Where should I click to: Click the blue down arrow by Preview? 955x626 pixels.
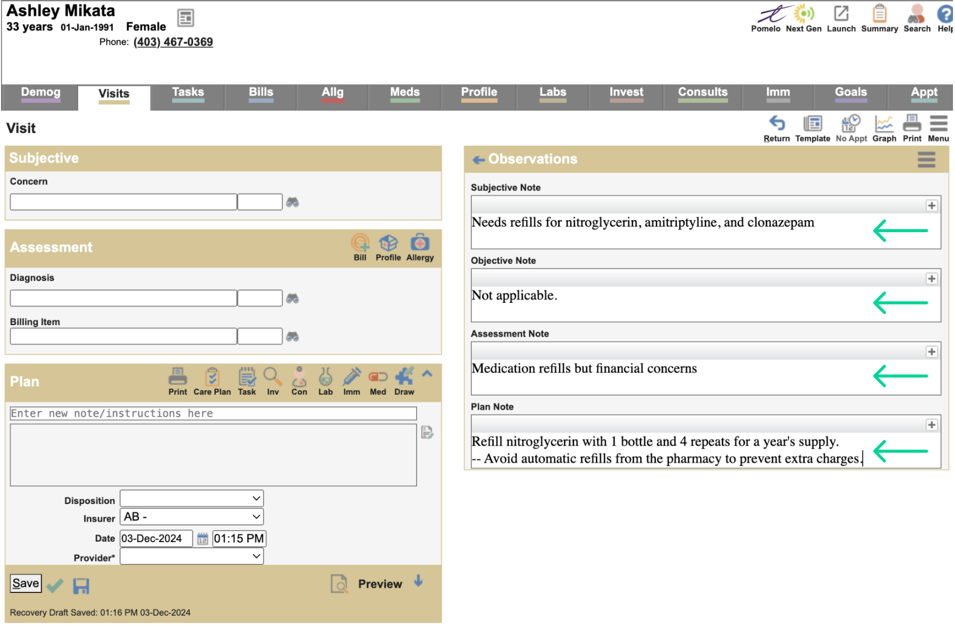(x=419, y=581)
